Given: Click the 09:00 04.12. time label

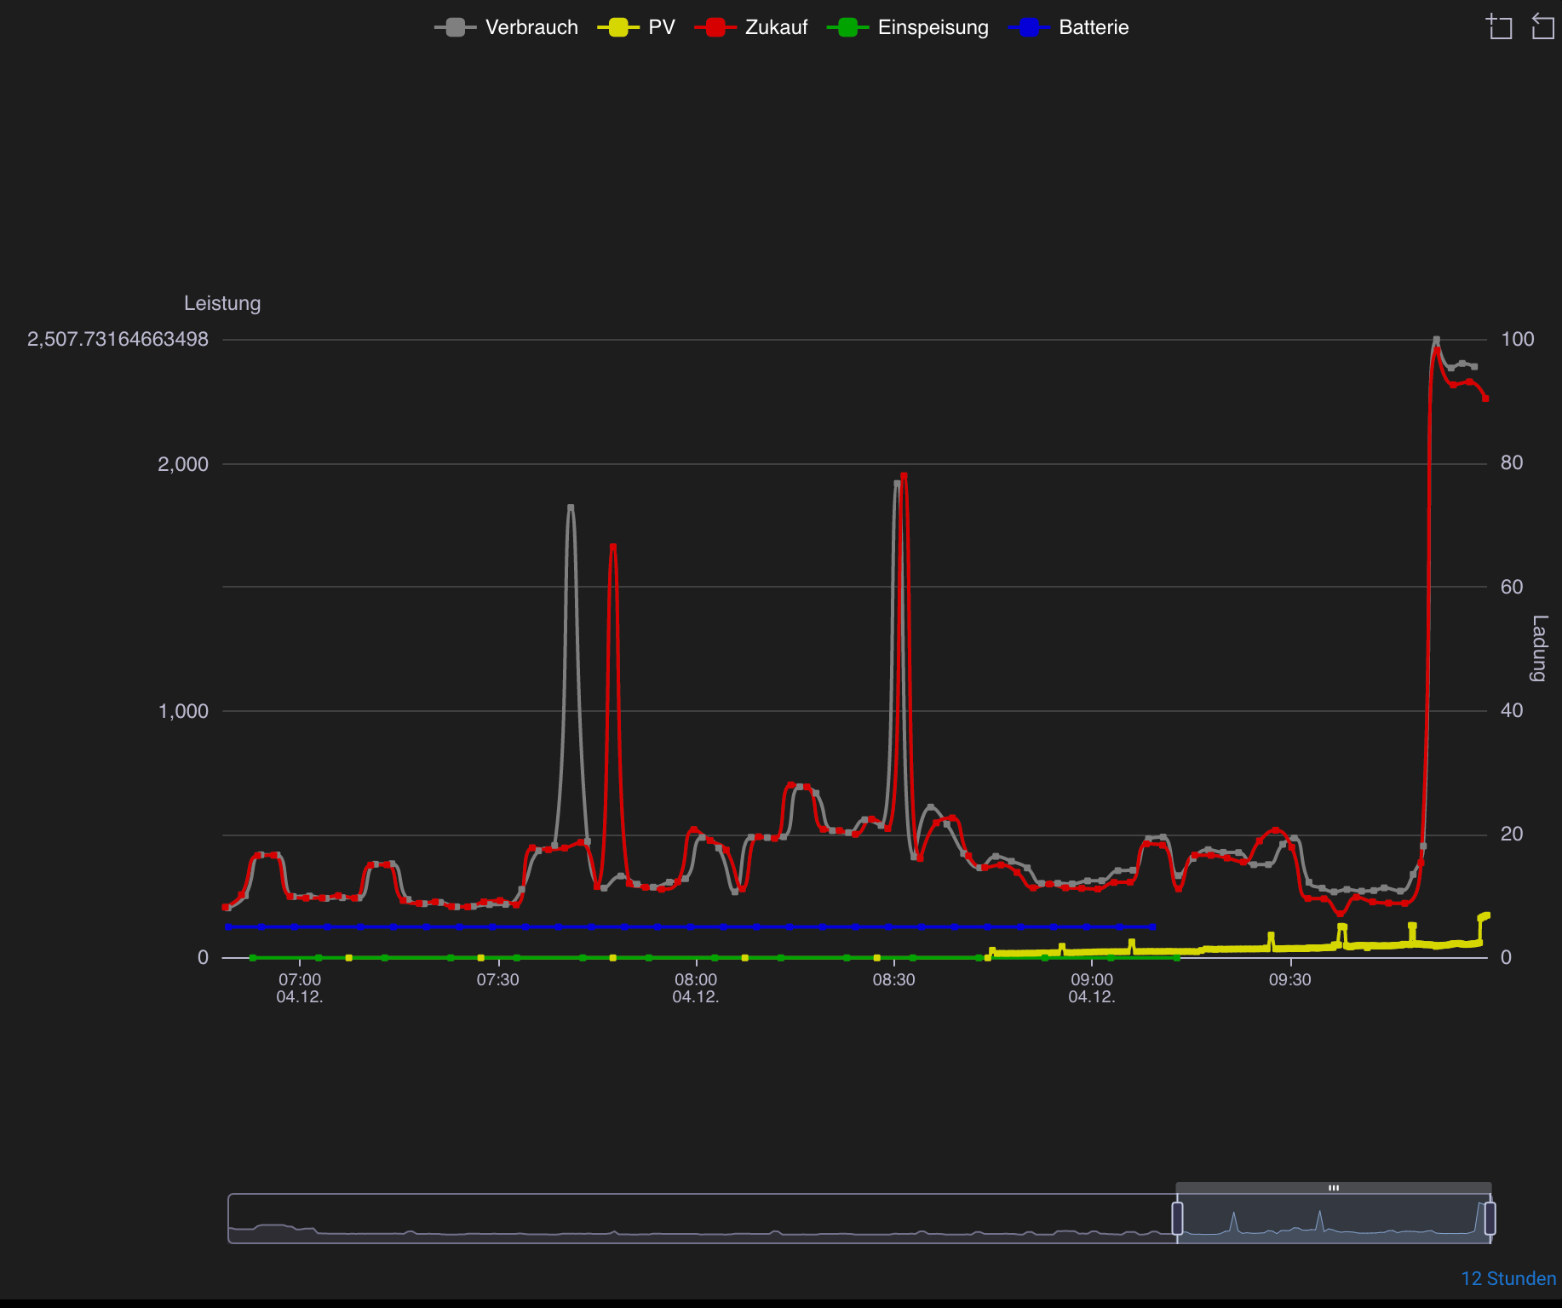Looking at the screenshot, I should click(1092, 988).
